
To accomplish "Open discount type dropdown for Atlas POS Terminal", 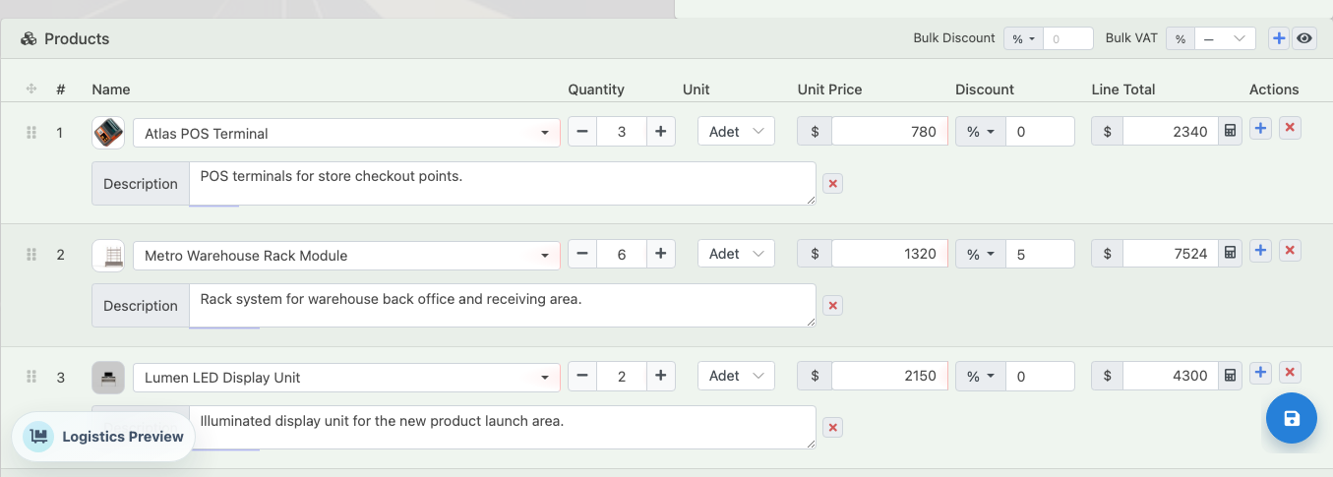I will coord(980,132).
